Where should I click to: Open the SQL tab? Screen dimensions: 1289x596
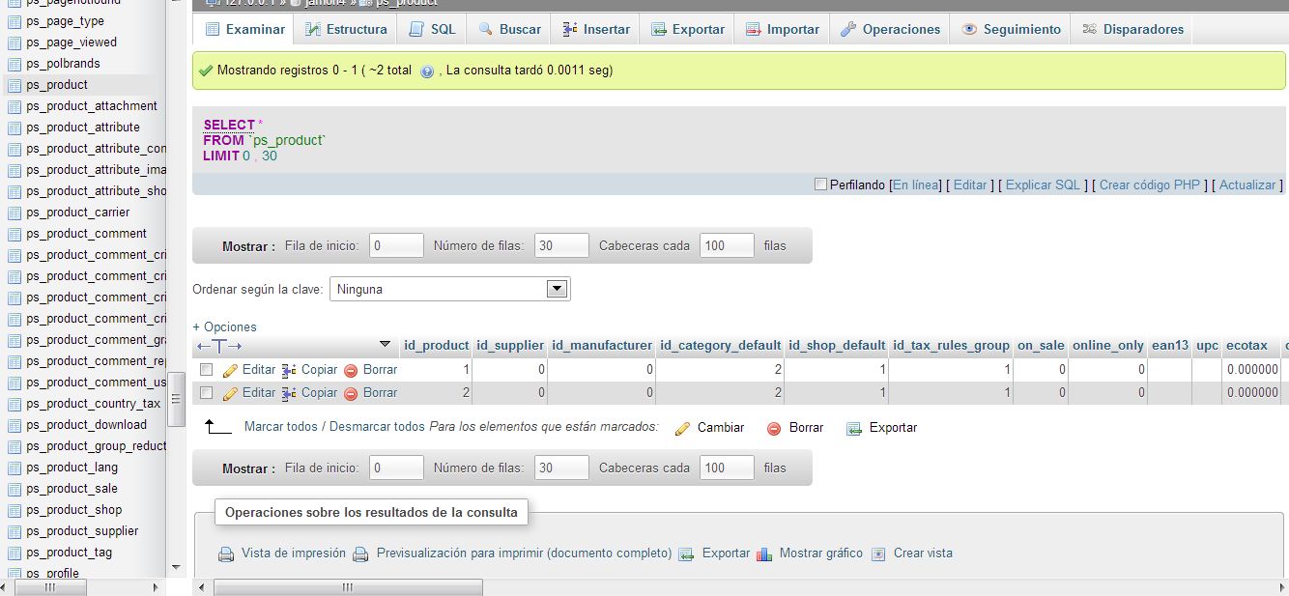coord(432,29)
